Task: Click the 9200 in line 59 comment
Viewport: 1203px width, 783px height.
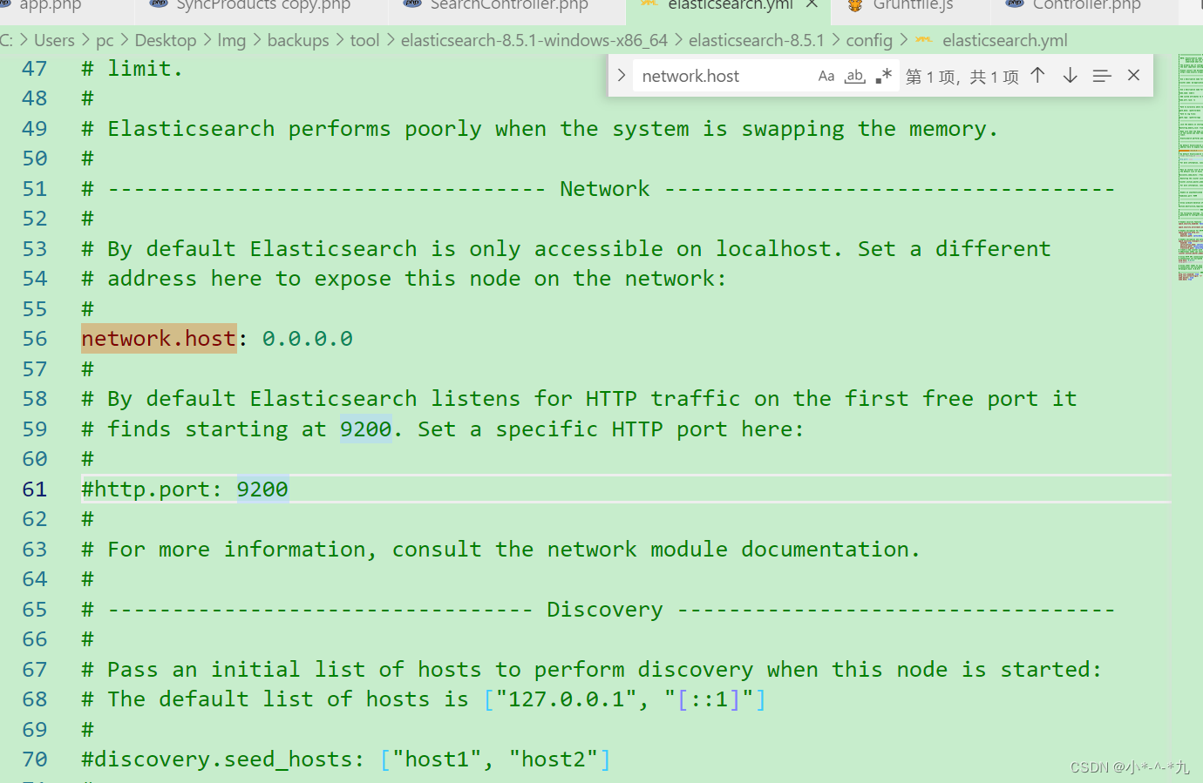Action: 365,429
